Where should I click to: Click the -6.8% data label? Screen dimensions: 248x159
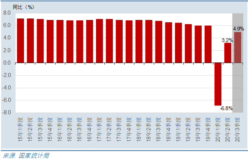(x=226, y=108)
